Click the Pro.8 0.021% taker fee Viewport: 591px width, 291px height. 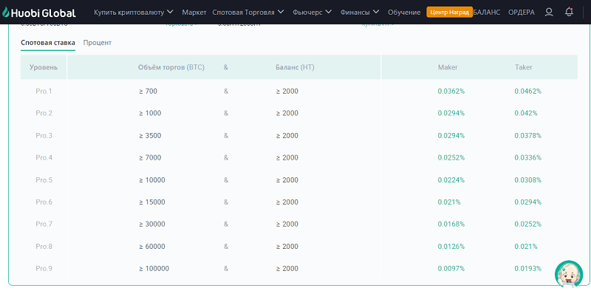tap(526, 247)
